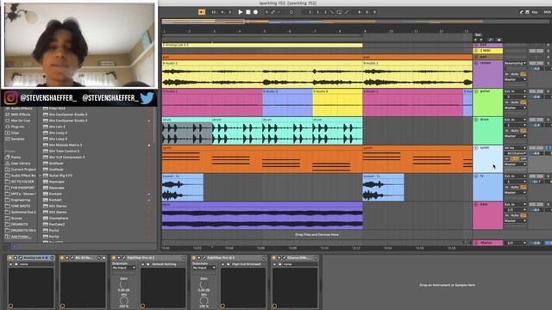The height and width of the screenshot is (310, 552).
Task: Open first FabFilter Sidechain 'No Input' dropdown
Action: (x=123, y=268)
